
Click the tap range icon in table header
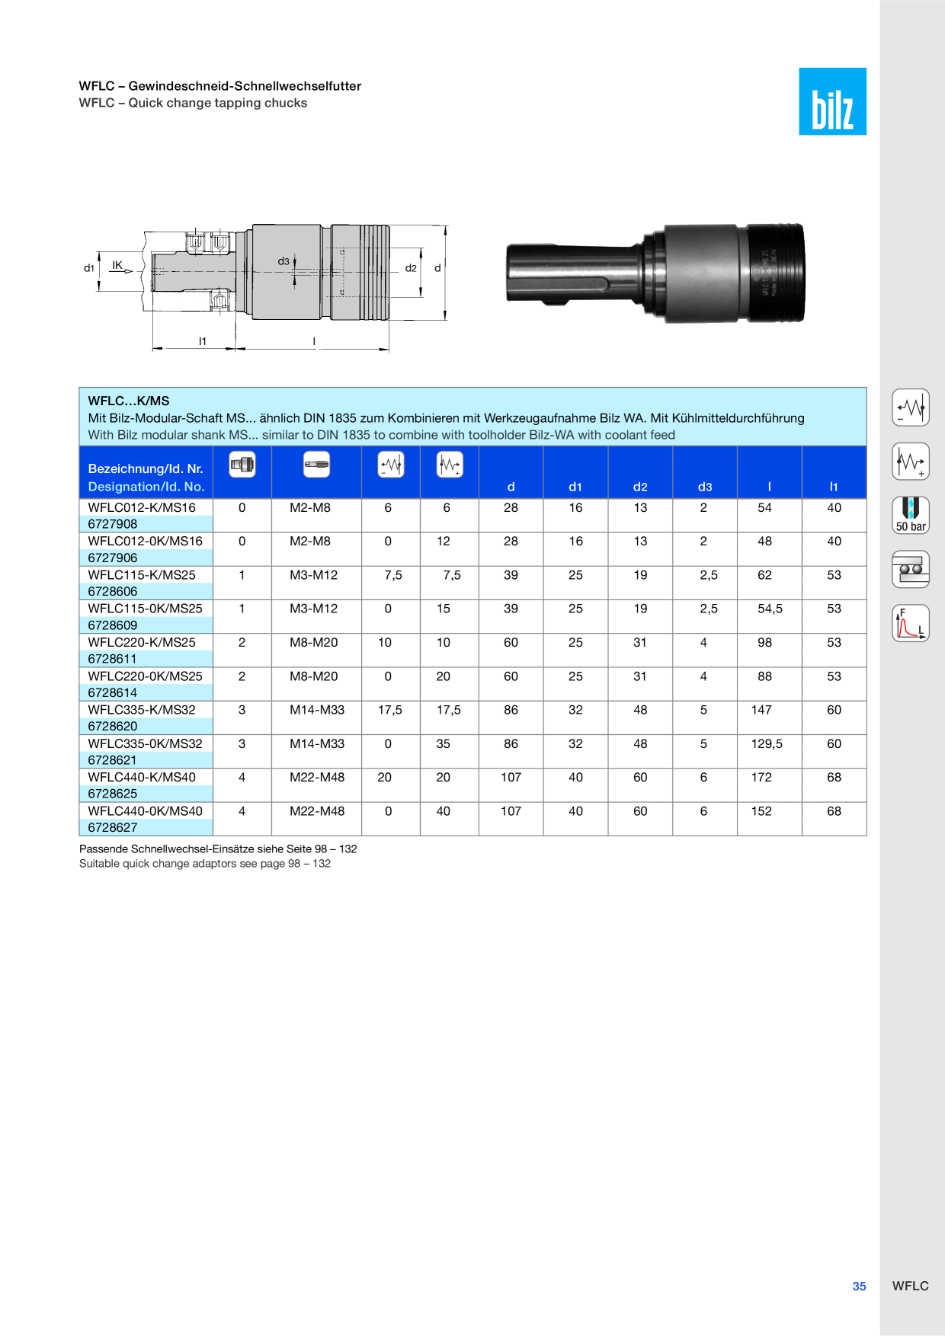point(316,464)
